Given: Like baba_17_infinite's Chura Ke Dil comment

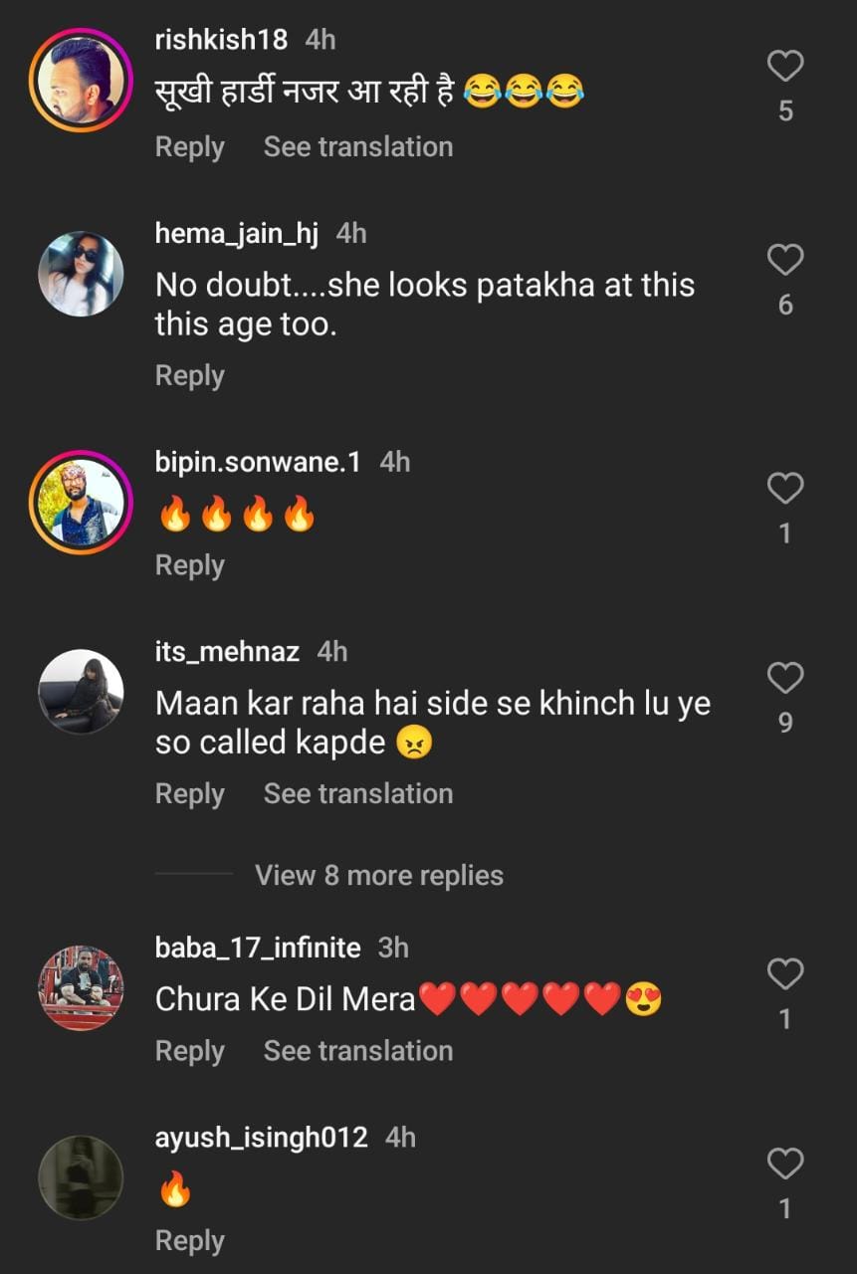Looking at the screenshot, I should click(x=785, y=974).
